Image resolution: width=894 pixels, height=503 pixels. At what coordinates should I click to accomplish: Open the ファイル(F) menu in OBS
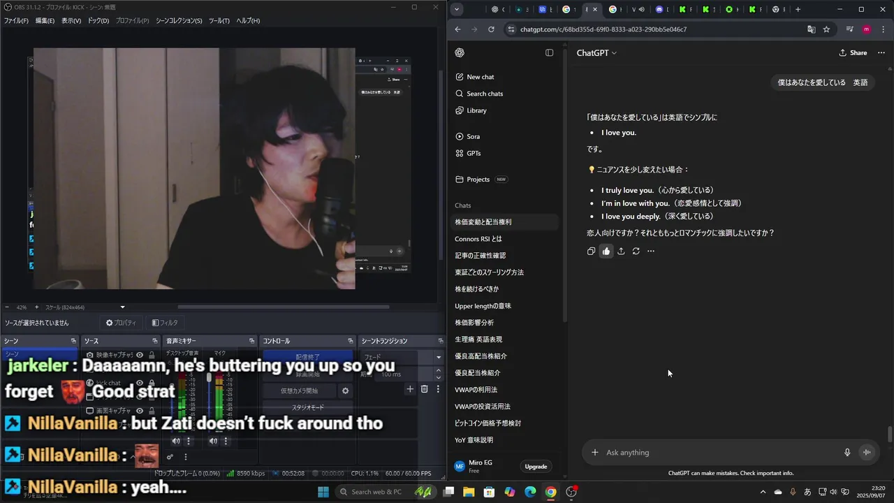16,21
